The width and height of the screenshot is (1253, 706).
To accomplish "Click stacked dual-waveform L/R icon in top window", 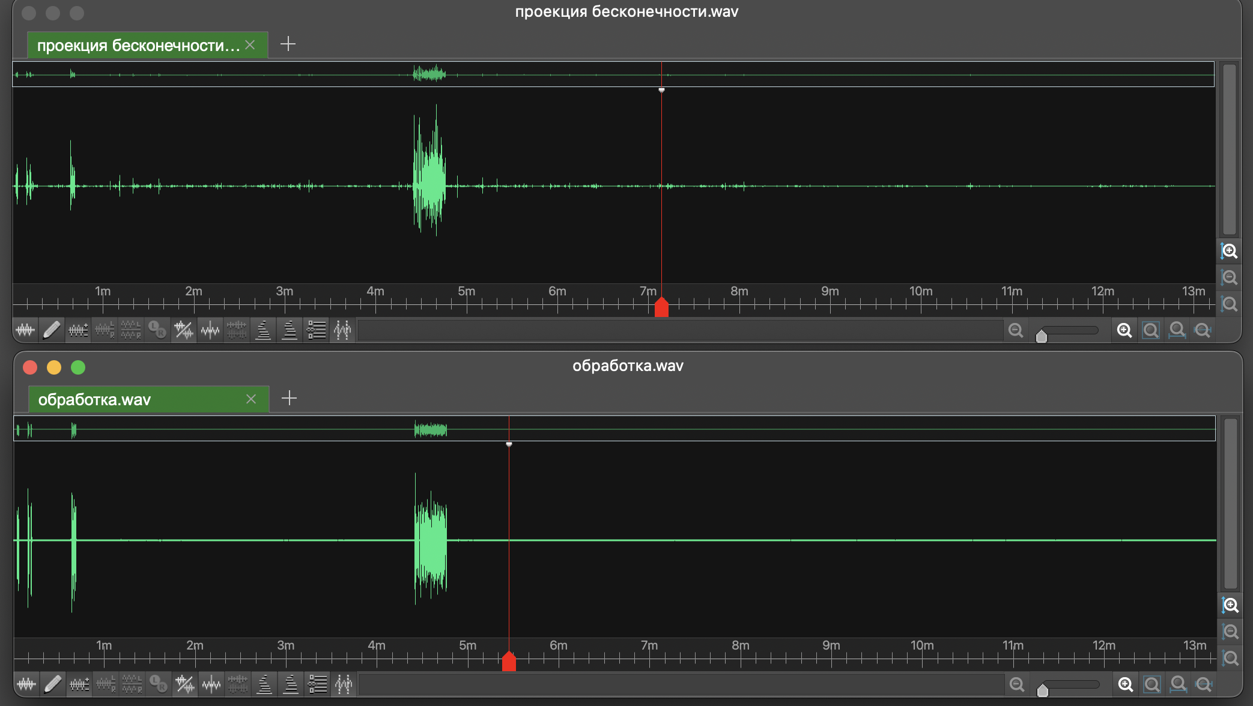I will 131,330.
